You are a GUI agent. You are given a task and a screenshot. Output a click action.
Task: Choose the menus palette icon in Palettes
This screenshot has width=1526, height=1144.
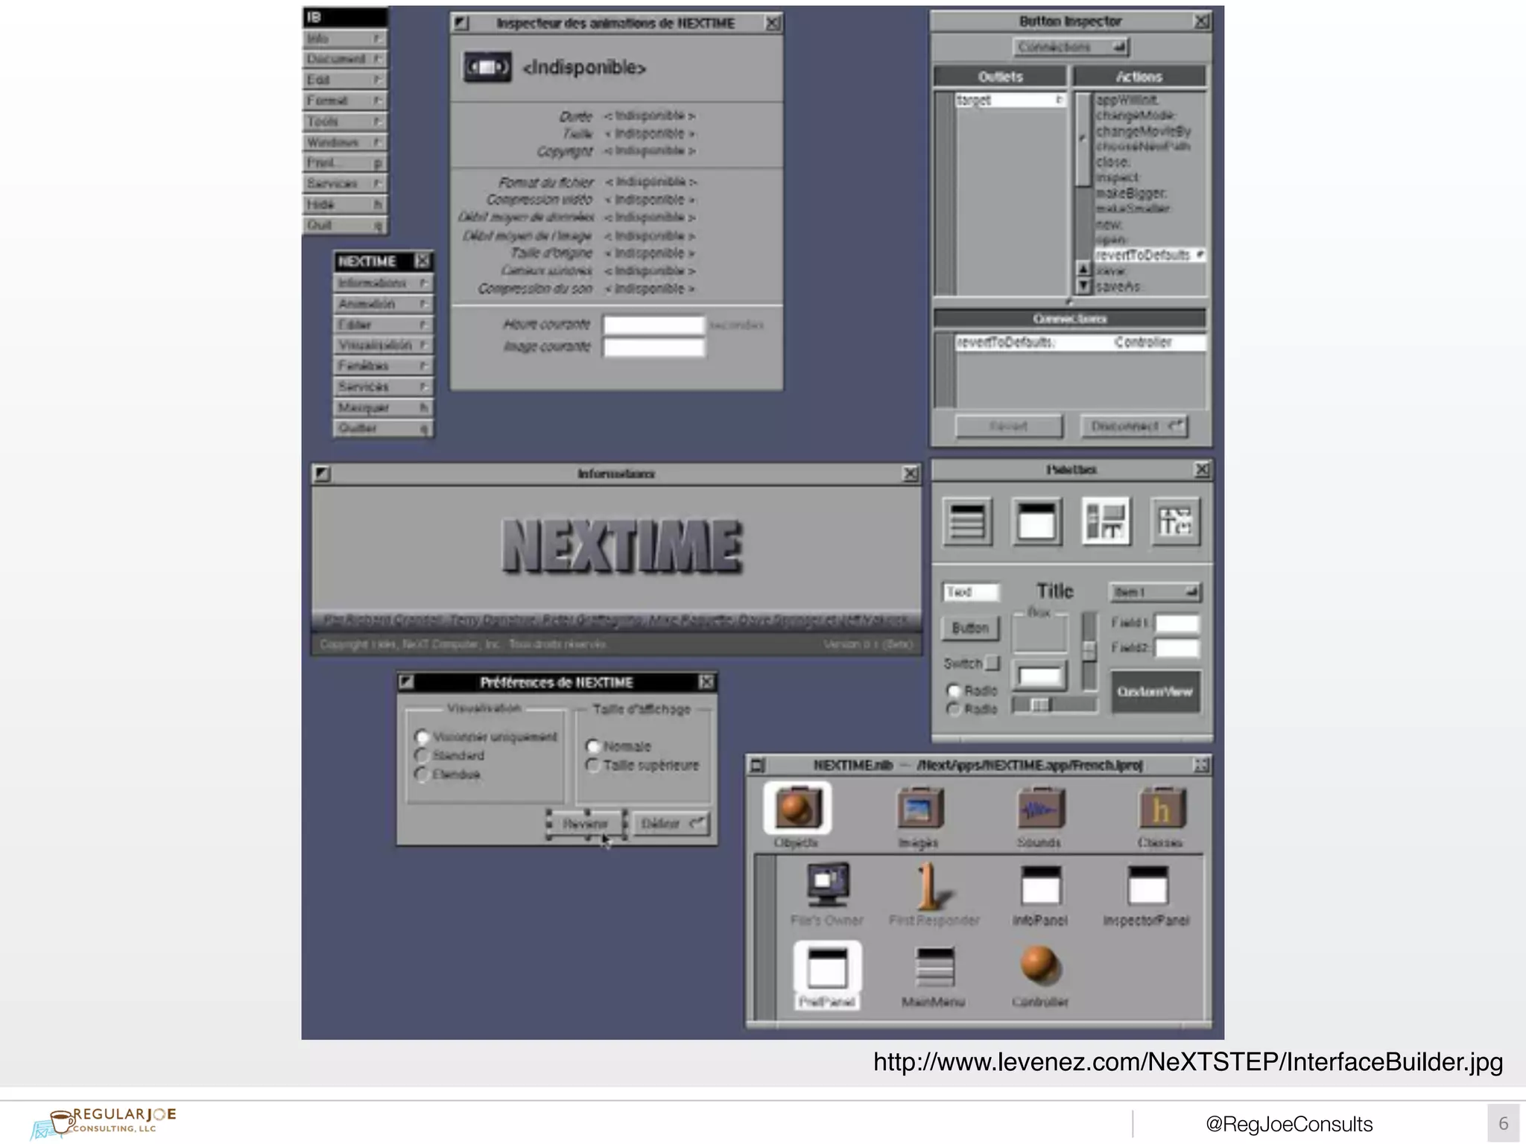click(968, 521)
